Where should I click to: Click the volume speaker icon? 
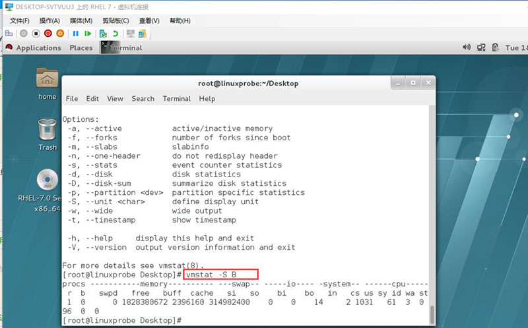coord(467,47)
